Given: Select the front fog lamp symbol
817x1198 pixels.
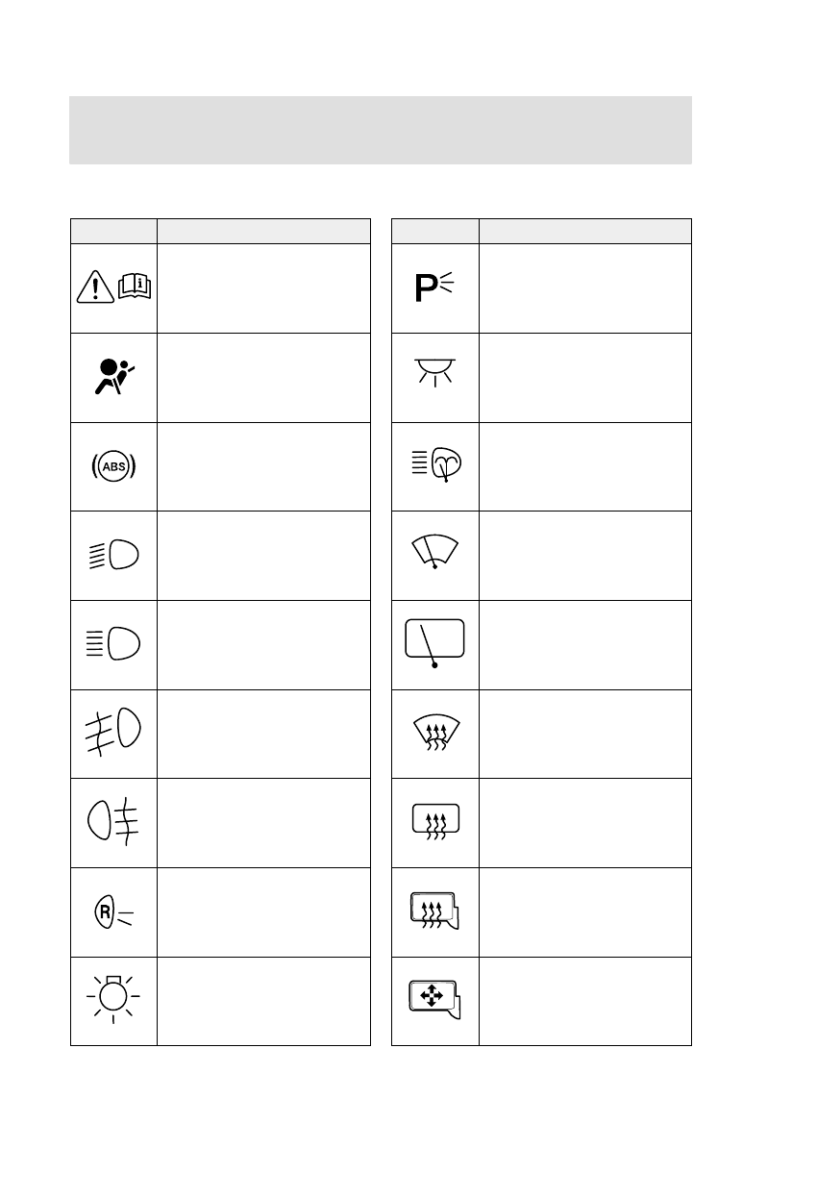Looking at the screenshot, I should click(x=113, y=734).
